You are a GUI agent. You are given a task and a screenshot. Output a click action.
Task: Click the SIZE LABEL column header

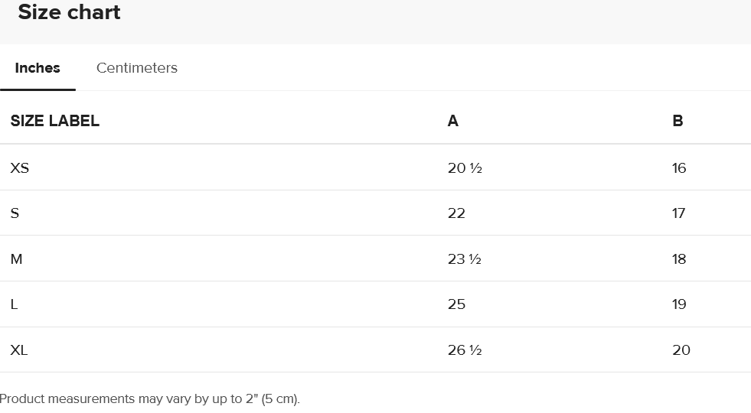pos(55,121)
